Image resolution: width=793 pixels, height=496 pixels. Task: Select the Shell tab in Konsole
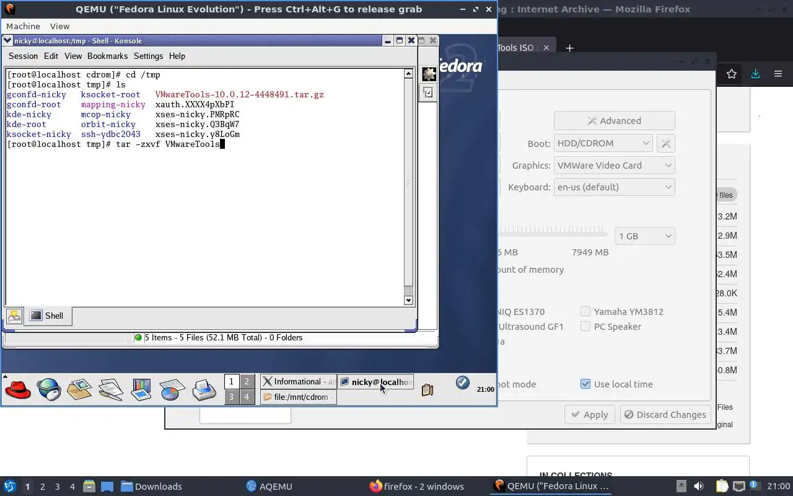[47, 316]
